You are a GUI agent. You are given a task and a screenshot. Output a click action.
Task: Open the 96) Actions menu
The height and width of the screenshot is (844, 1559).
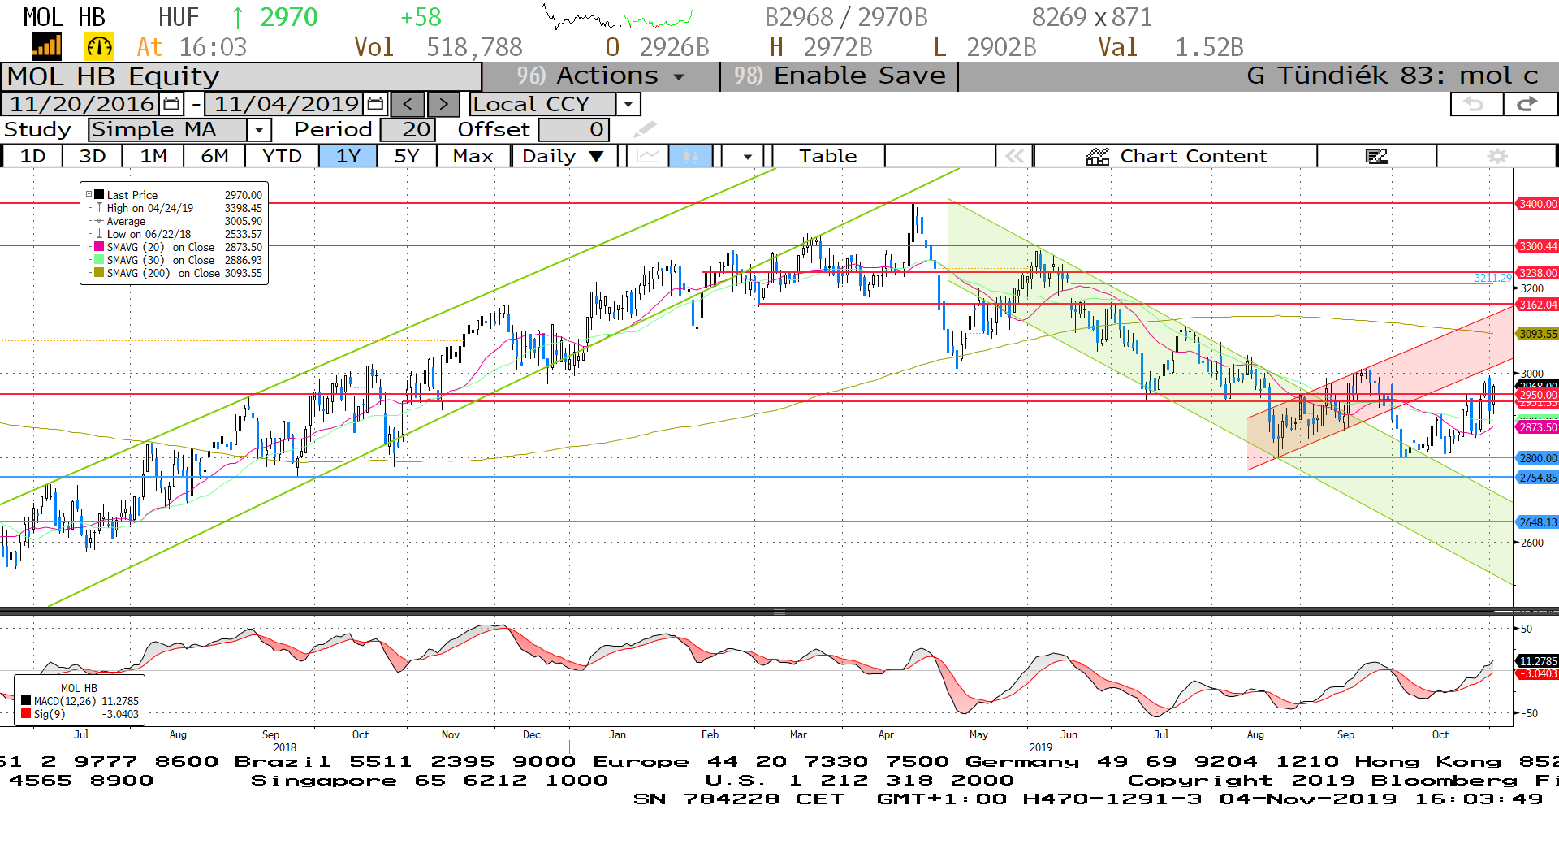click(601, 76)
